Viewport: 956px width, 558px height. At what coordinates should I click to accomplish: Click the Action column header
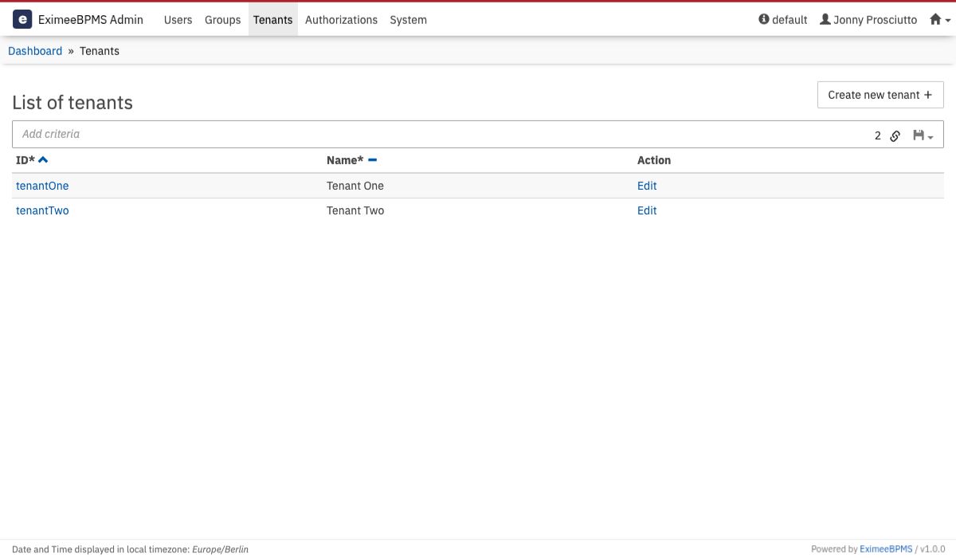[x=654, y=160]
